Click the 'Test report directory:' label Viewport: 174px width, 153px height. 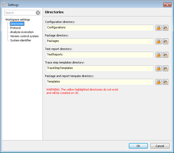(59, 49)
